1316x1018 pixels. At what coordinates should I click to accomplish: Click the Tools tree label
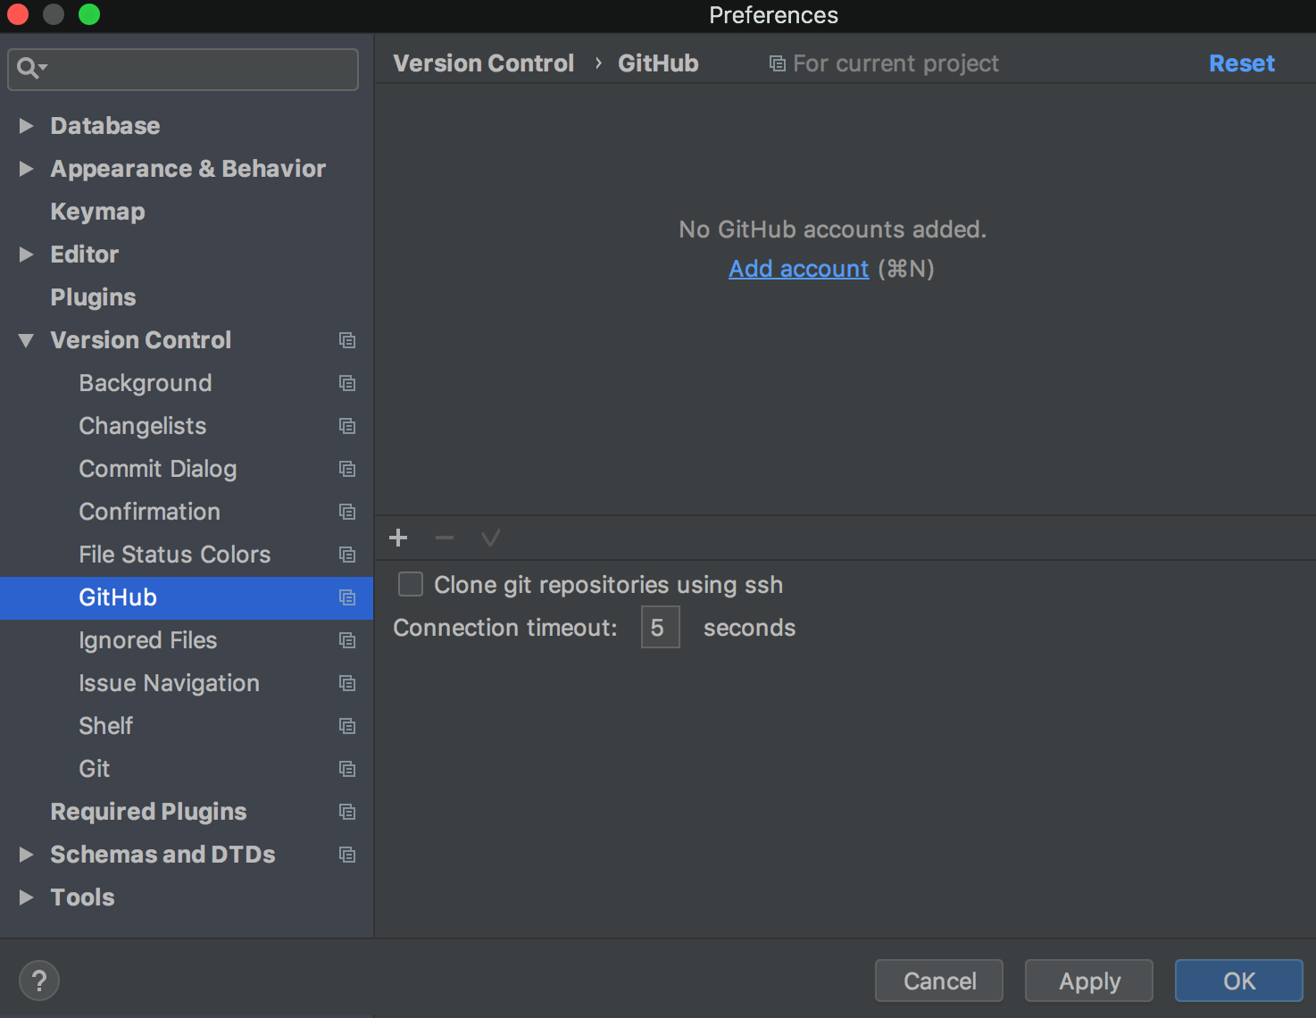(x=82, y=897)
